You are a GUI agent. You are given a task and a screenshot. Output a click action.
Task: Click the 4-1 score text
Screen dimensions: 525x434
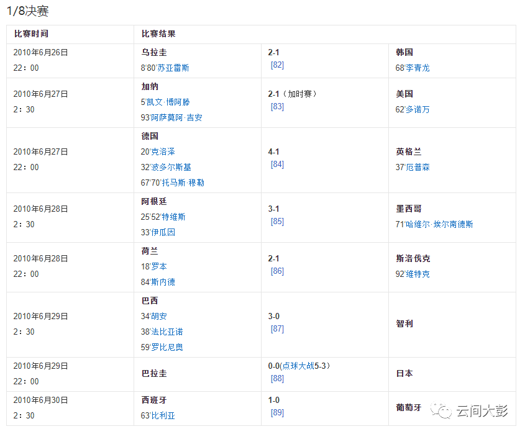pos(273,151)
